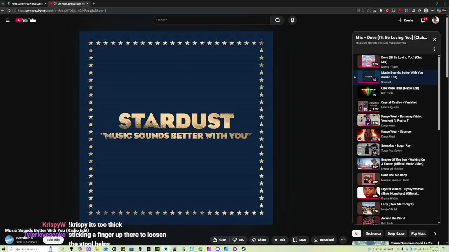Share this video
This screenshot has height=252, width=449.
click(259, 240)
